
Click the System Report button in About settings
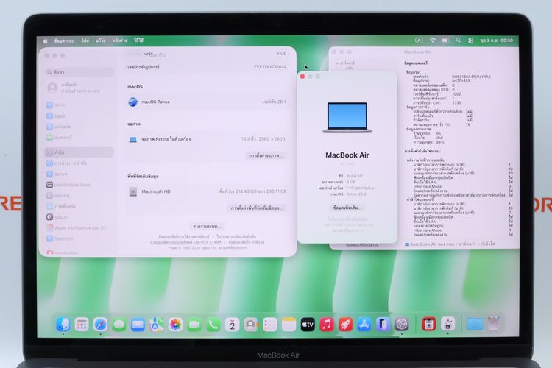pos(207,227)
